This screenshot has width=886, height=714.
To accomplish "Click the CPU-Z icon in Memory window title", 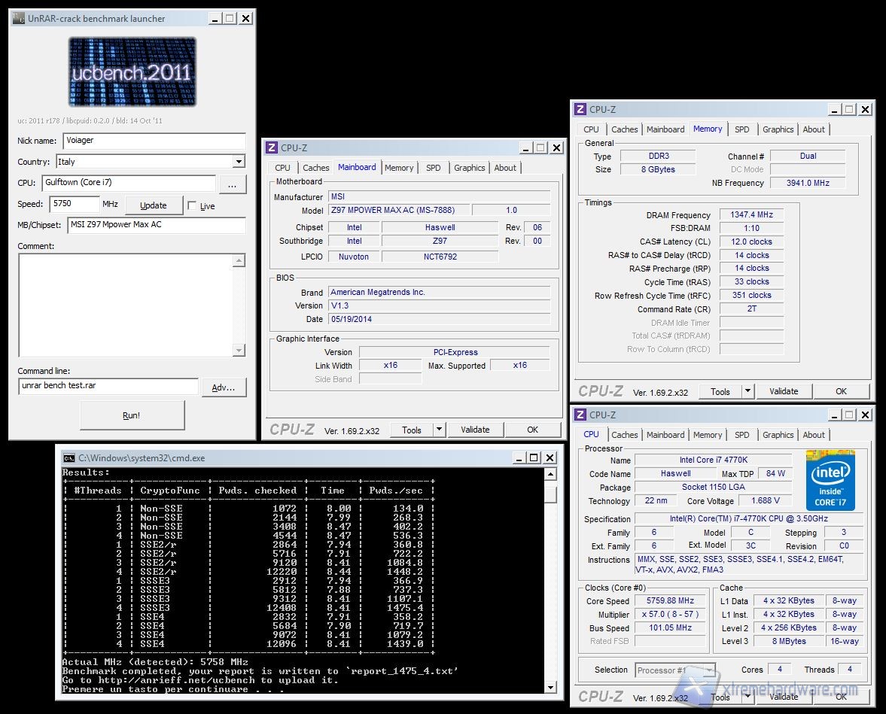I will (580, 110).
